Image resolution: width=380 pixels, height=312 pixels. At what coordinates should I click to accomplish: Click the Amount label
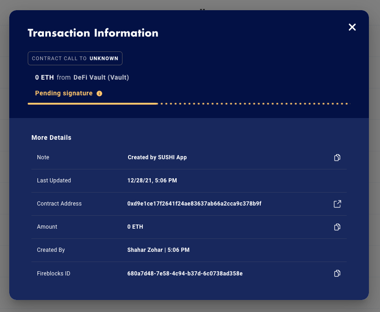pyautogui.click(x=47, y=227)
